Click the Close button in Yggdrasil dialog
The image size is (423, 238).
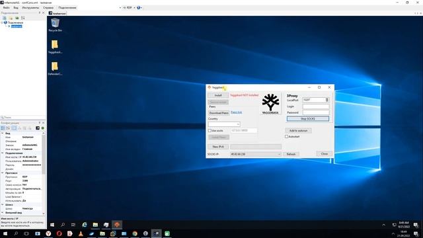tap(325, 153)
